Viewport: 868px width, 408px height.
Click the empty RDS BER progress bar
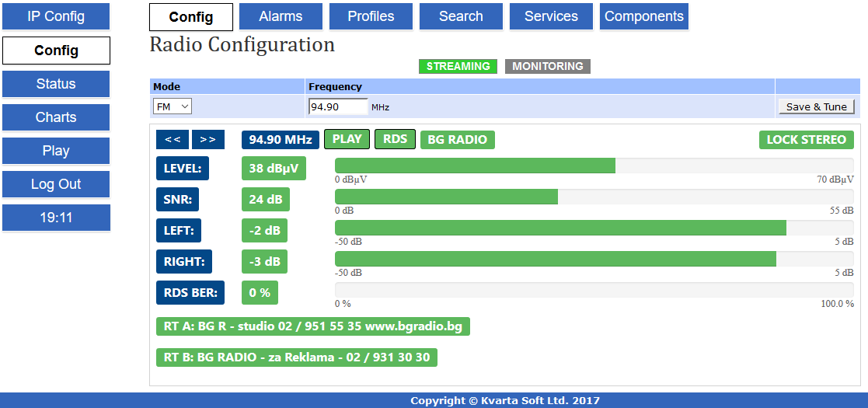pyautogui.click(x=594, y=290)
